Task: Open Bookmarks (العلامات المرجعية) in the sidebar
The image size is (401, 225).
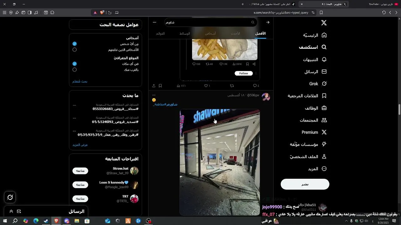Action: coord(307,96)
